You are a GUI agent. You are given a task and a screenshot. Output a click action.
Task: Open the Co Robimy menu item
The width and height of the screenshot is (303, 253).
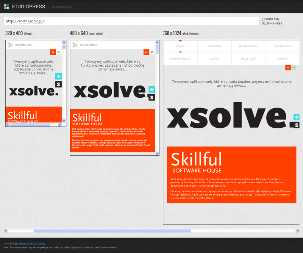click(x=214, y=46)
